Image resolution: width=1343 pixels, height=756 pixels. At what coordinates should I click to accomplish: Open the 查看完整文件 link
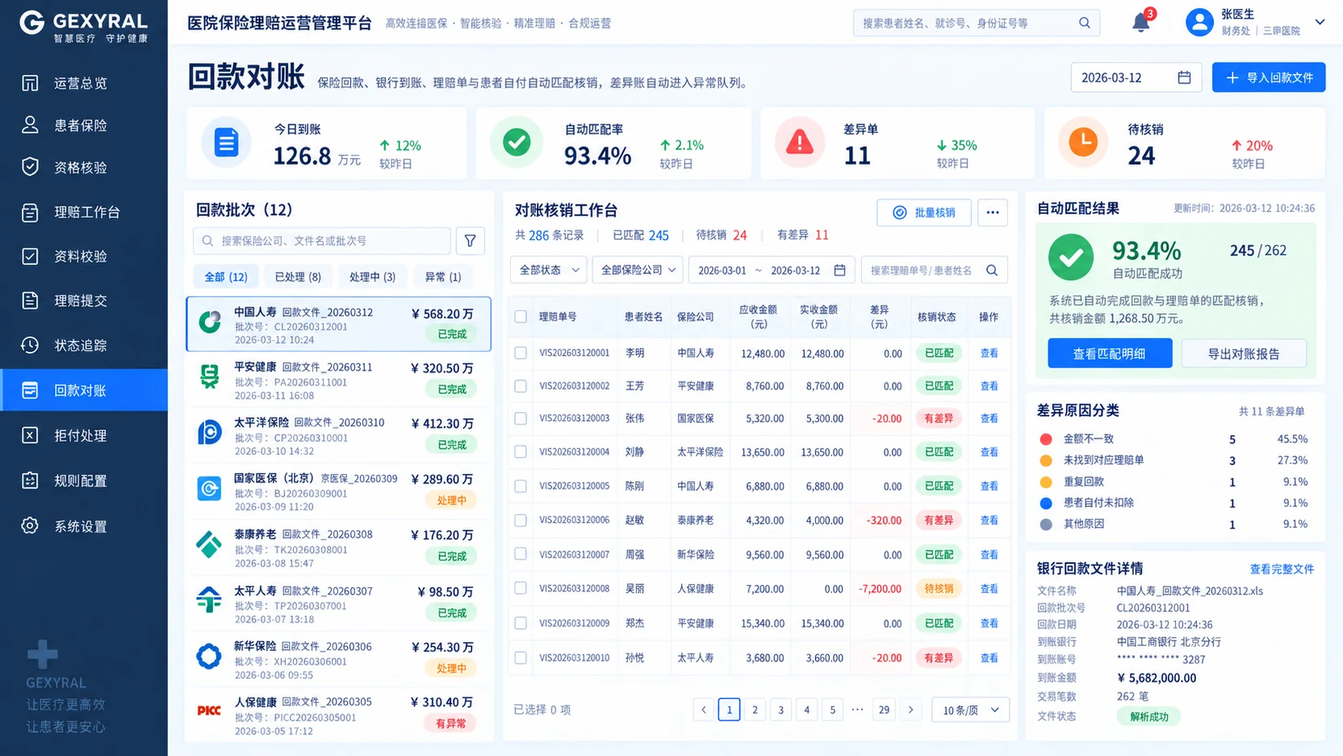(x=1282, y=569)
